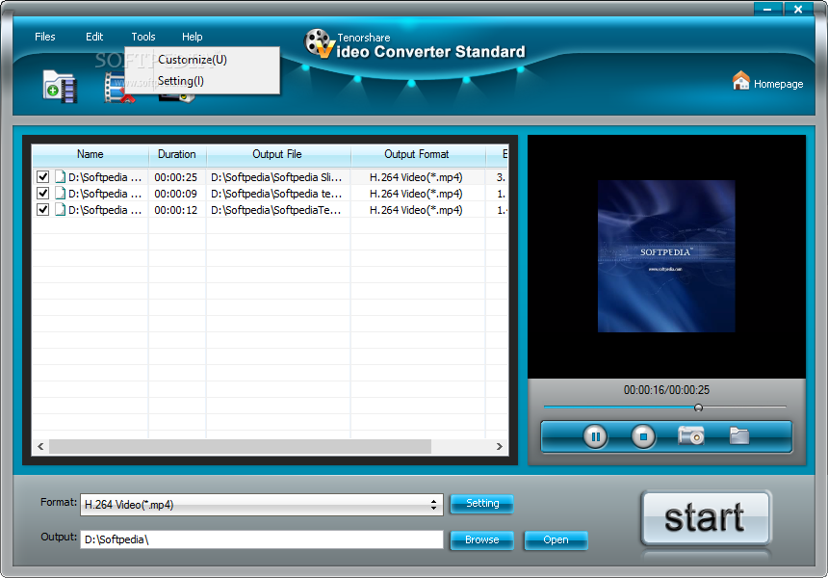Choose Setting(I) from the Tools menu
This screenshot has width=828, height=578.
tap(202, 81)
